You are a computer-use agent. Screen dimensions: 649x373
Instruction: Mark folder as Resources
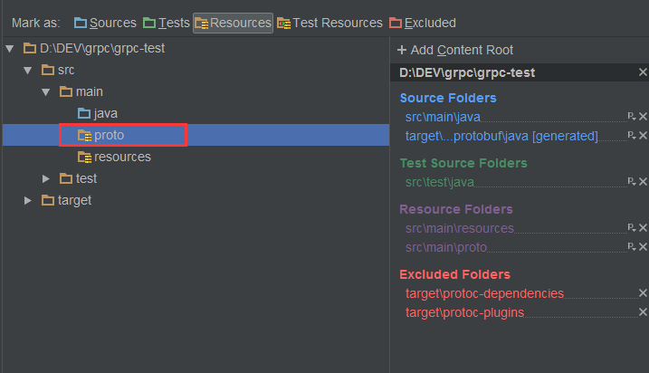233,23
